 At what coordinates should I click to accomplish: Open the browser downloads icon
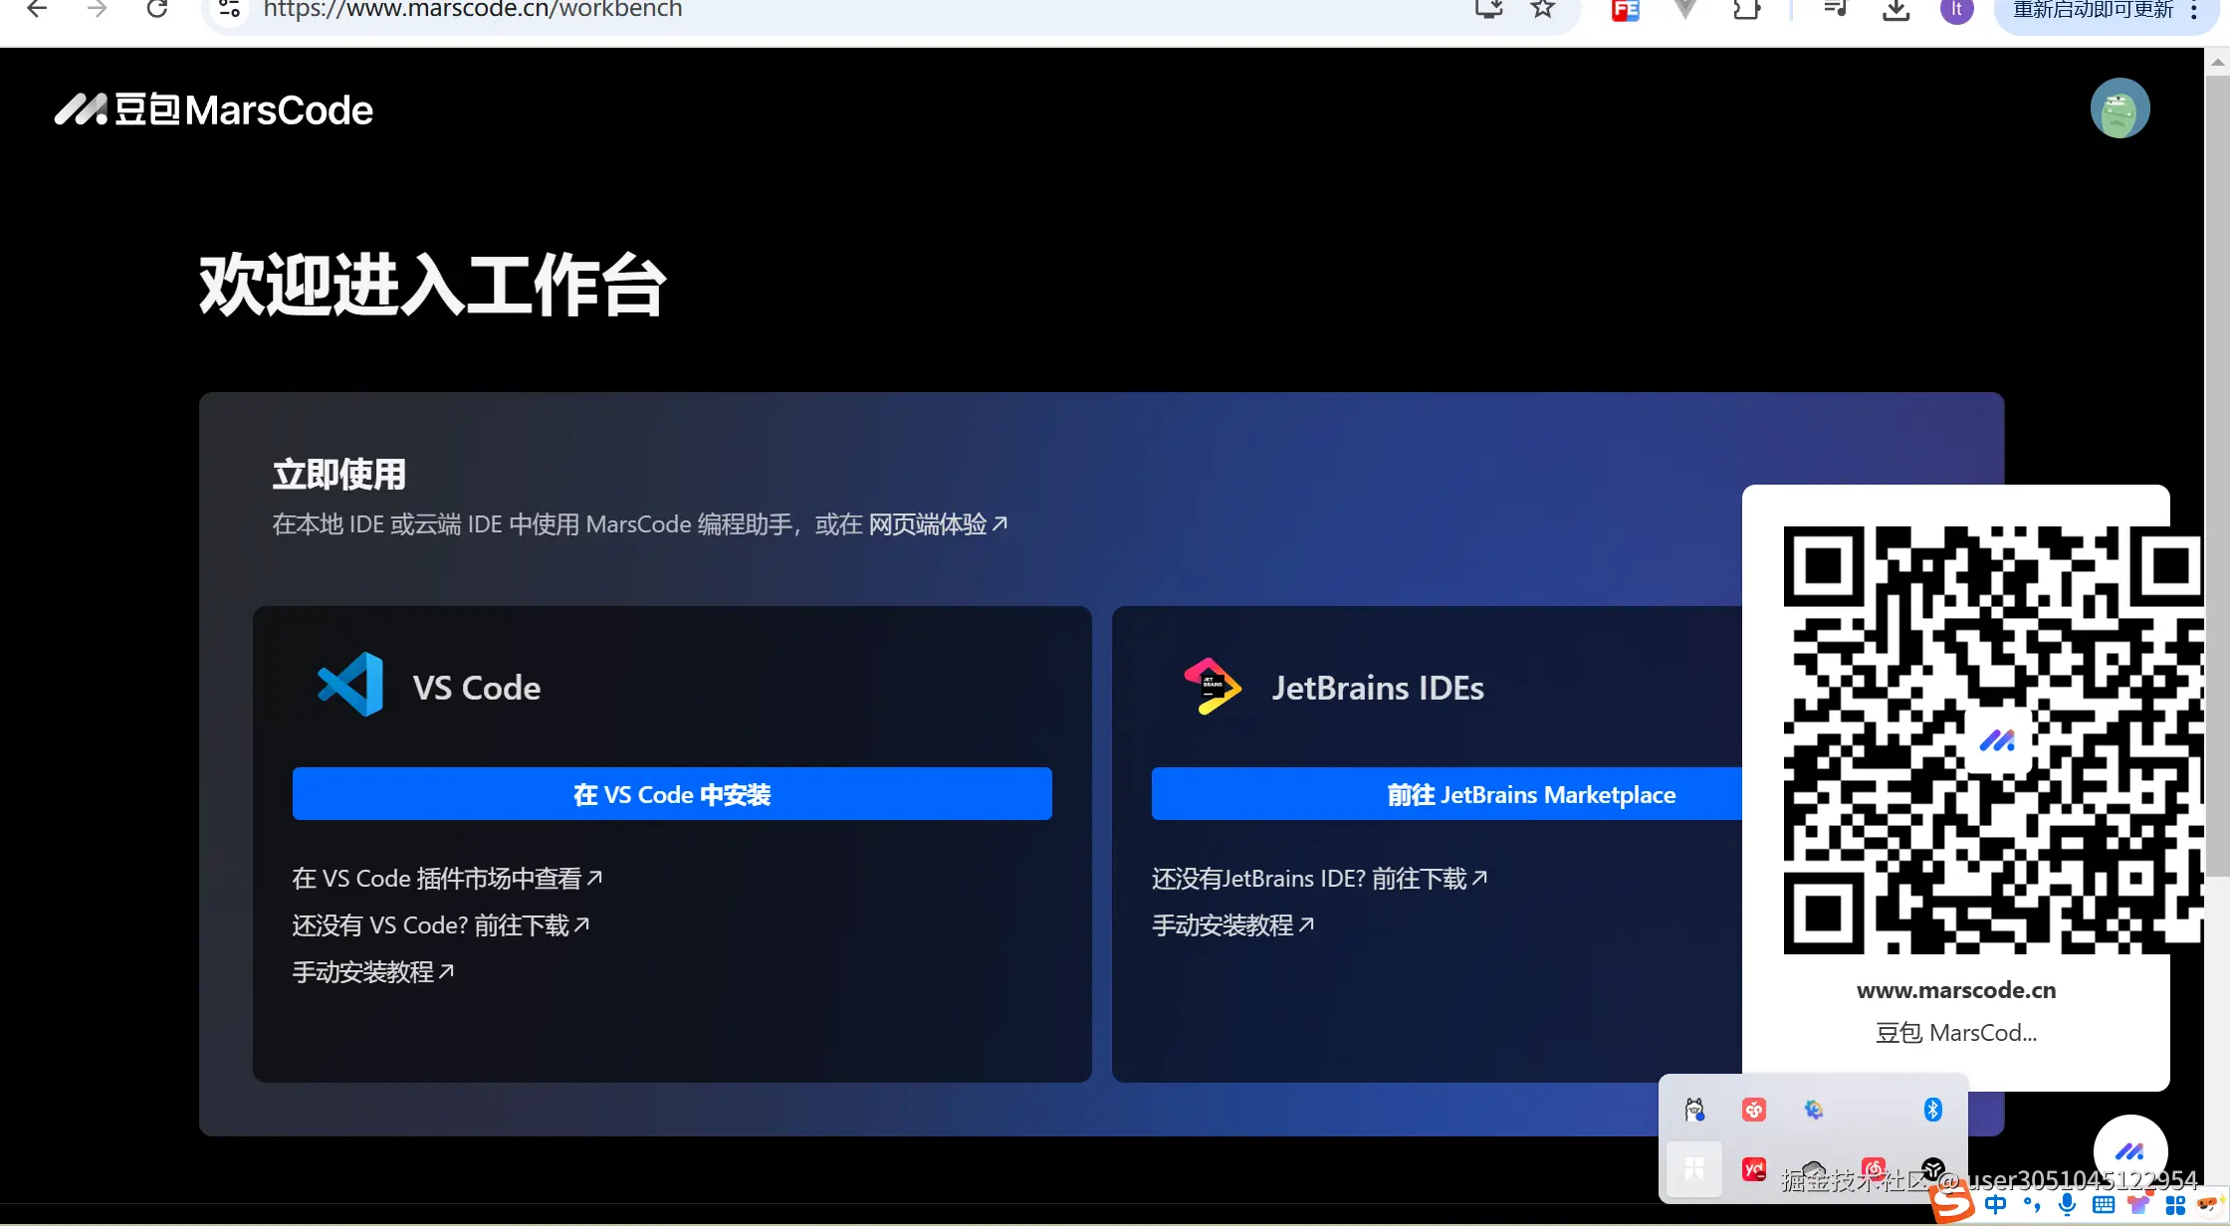pyautogui.click(x=1895, y=10)
